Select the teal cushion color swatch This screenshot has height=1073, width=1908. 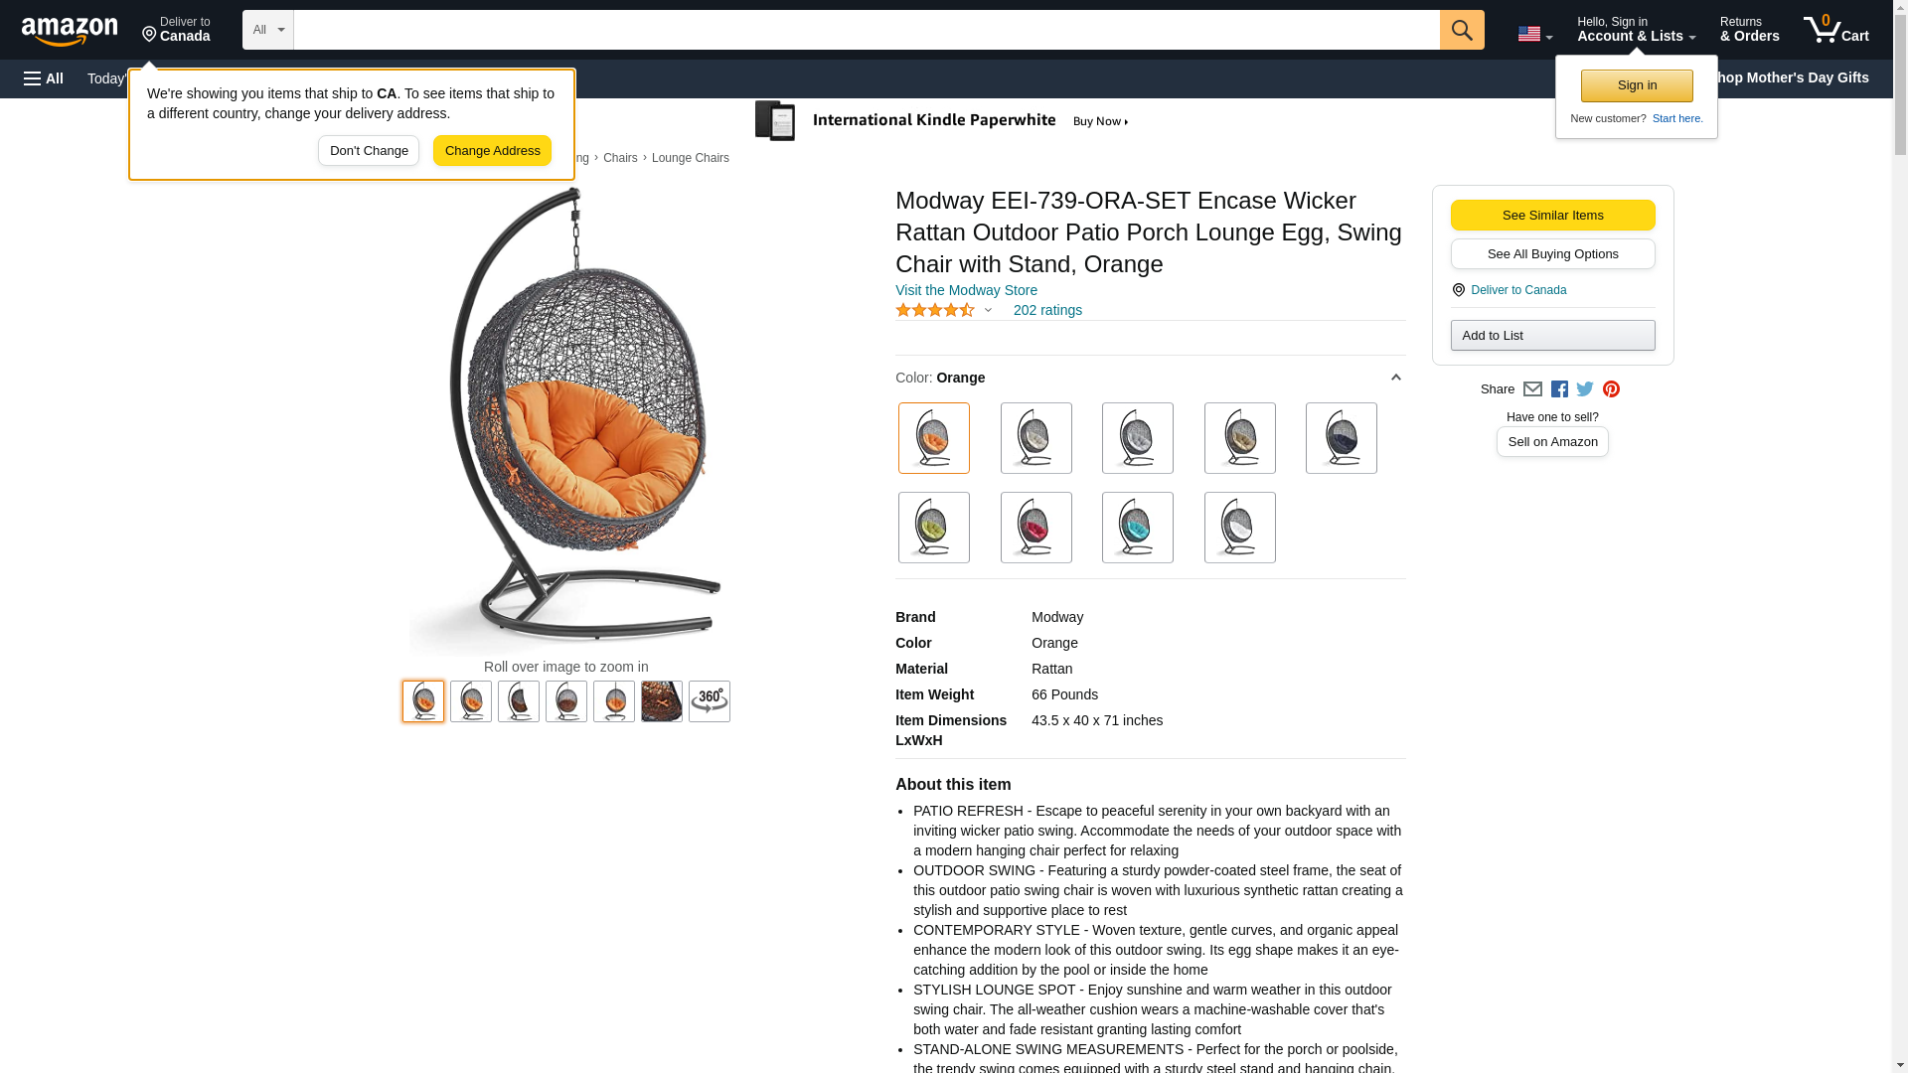coord(1138,528)
